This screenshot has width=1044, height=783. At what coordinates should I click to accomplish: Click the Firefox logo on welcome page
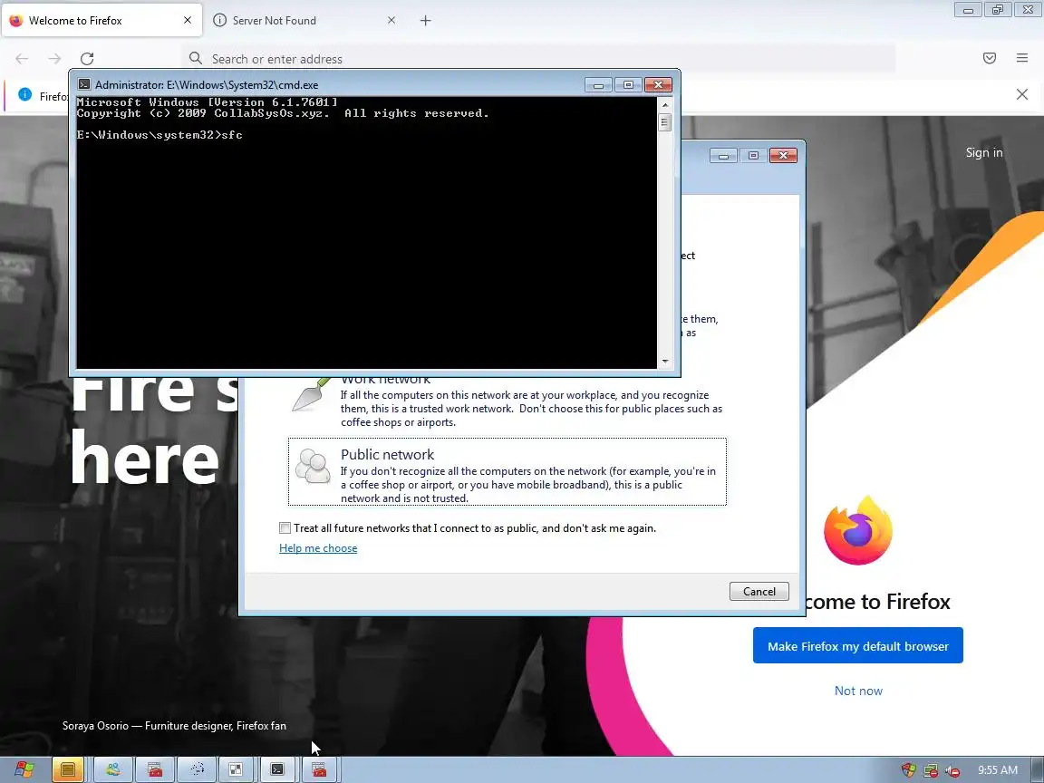click(x=858, y=531)
